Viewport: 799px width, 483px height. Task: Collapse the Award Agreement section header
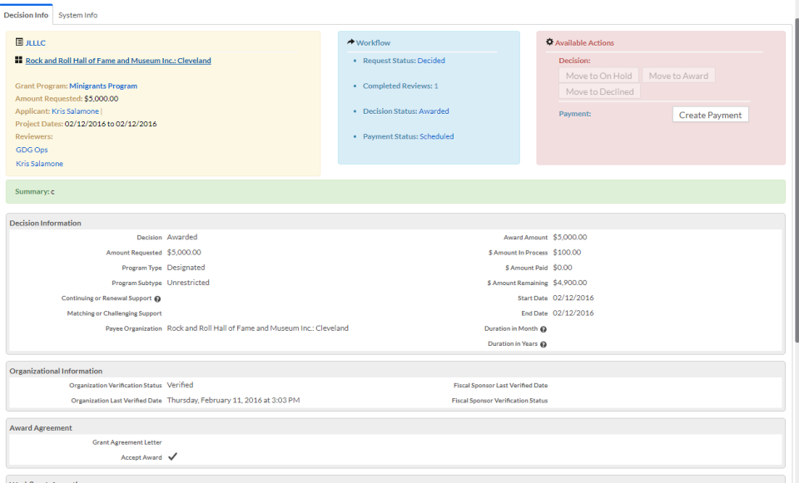click(42, 427)
